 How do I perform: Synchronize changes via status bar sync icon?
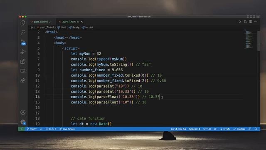pyautogui.click(x=41, y=129)
